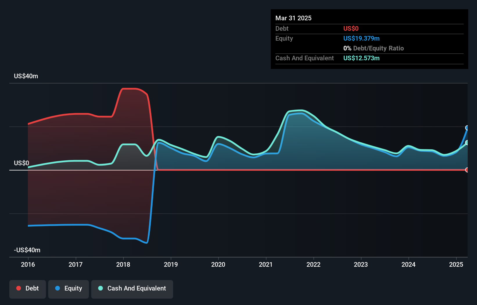477x305 pixels.
Task: Click the 2018 x-axis label
Action: click(123, 264)
